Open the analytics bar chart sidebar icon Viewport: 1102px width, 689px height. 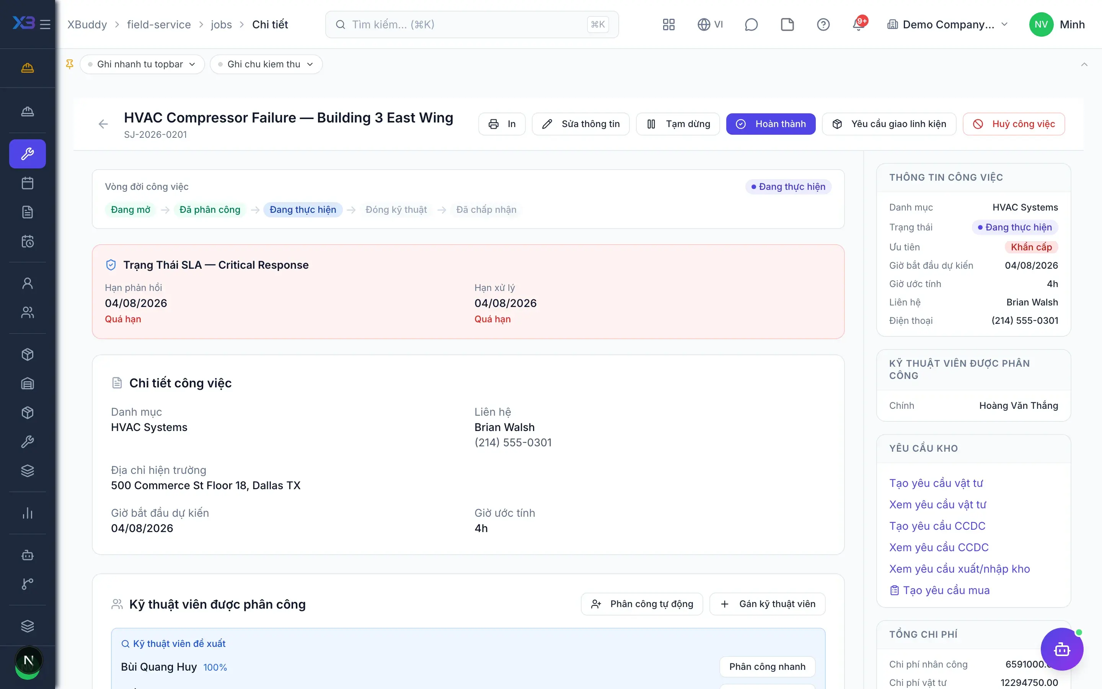pos(27,513)
